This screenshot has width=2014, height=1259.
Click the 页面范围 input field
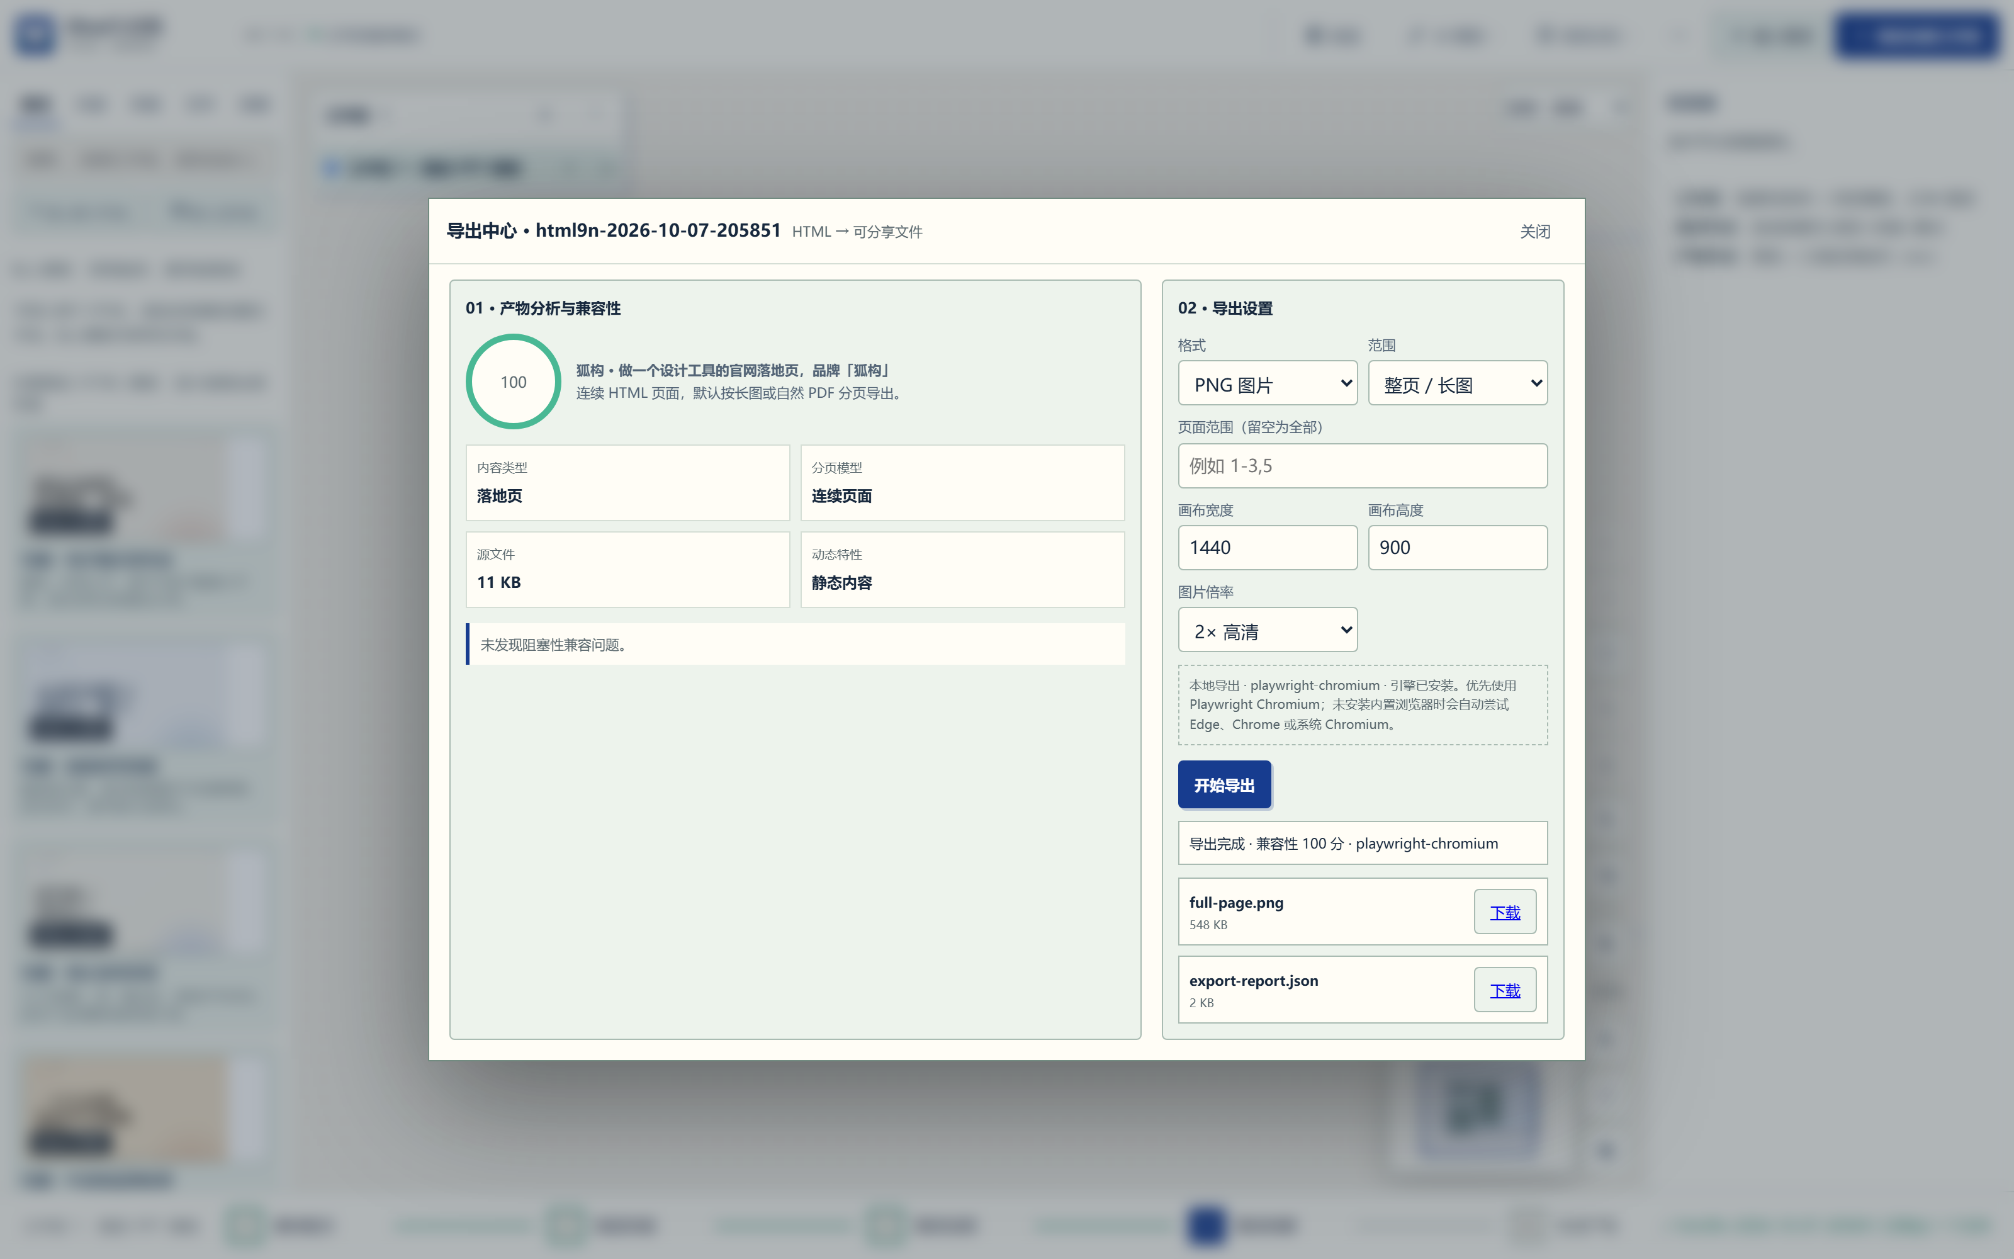click(x=1363, y=465)
